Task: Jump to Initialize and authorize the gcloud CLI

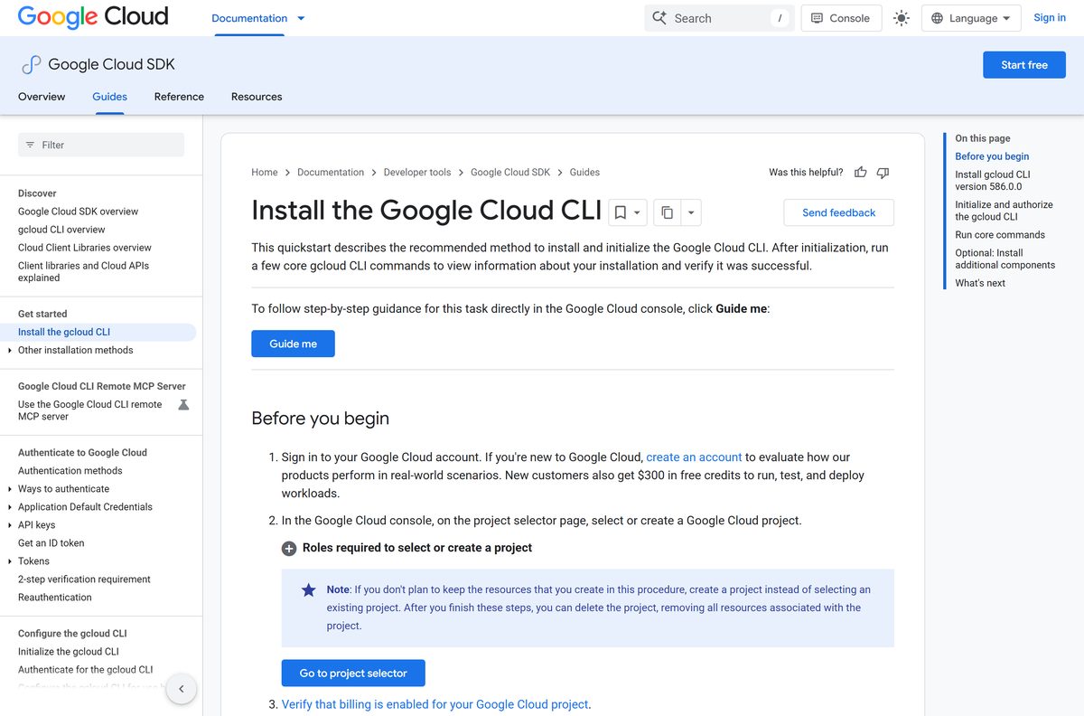Action: pyautogui.click(x=1004, y=211)
